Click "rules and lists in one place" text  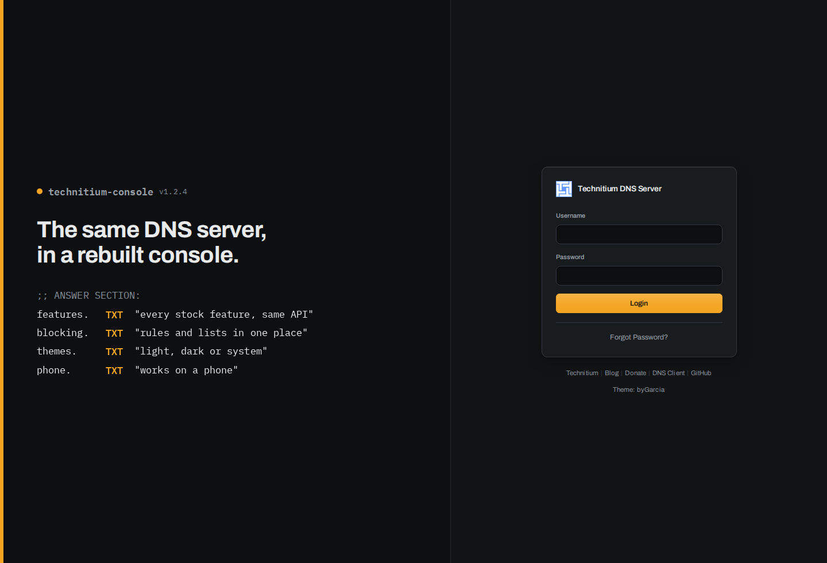click(x=221, y=333)
